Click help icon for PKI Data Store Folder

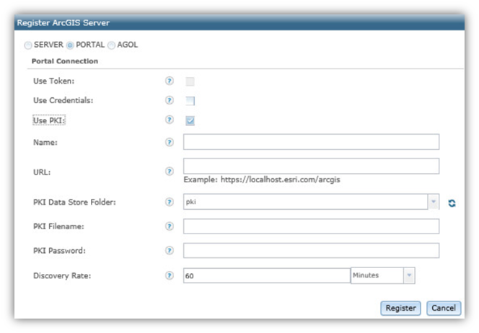[170, 202]
